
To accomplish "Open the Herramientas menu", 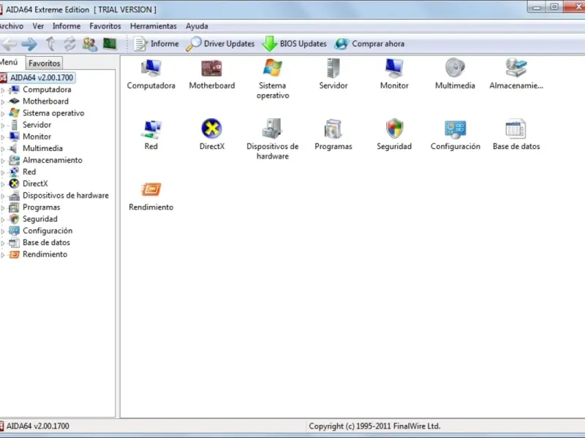I will (x=154, y=26).
